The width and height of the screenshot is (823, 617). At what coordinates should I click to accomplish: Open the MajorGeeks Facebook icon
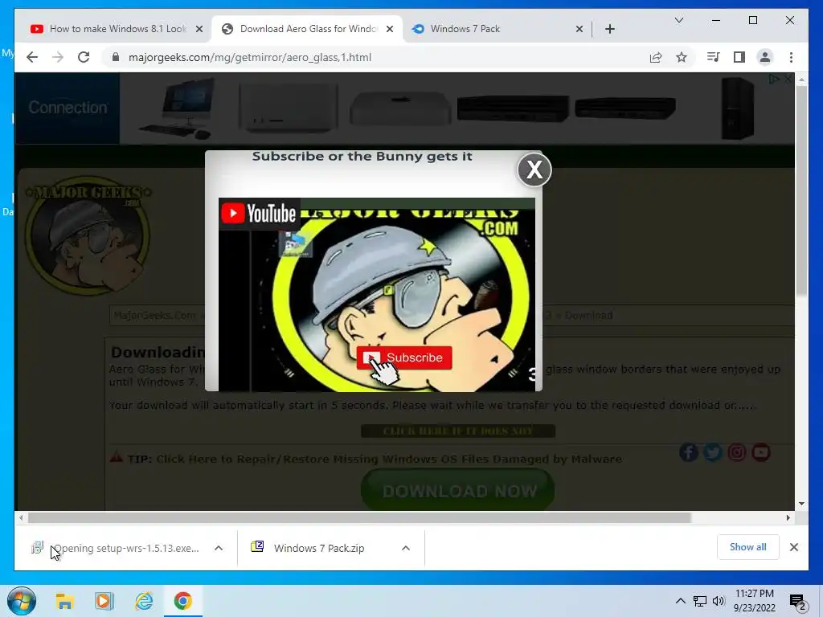pos(689,452)
